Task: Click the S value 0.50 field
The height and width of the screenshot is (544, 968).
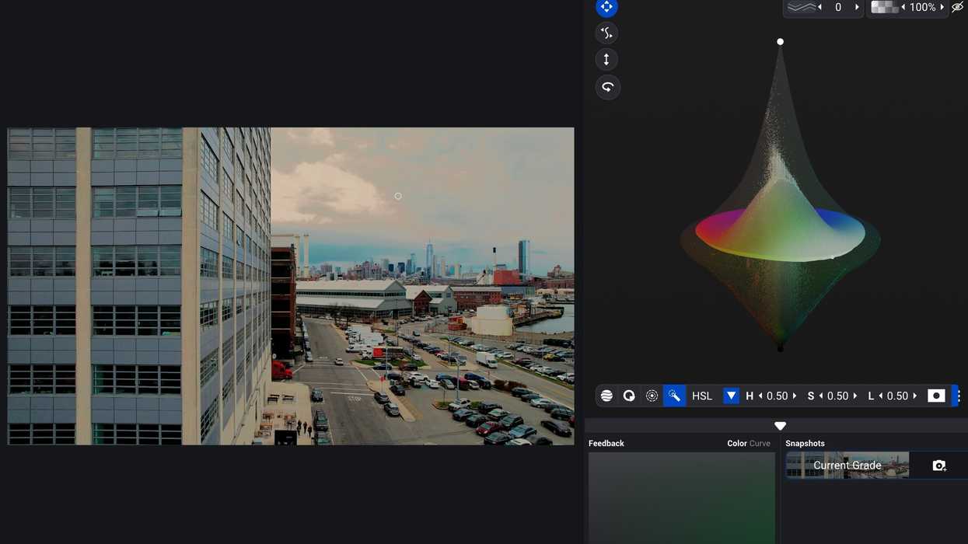Action: [x=837, y=396]
